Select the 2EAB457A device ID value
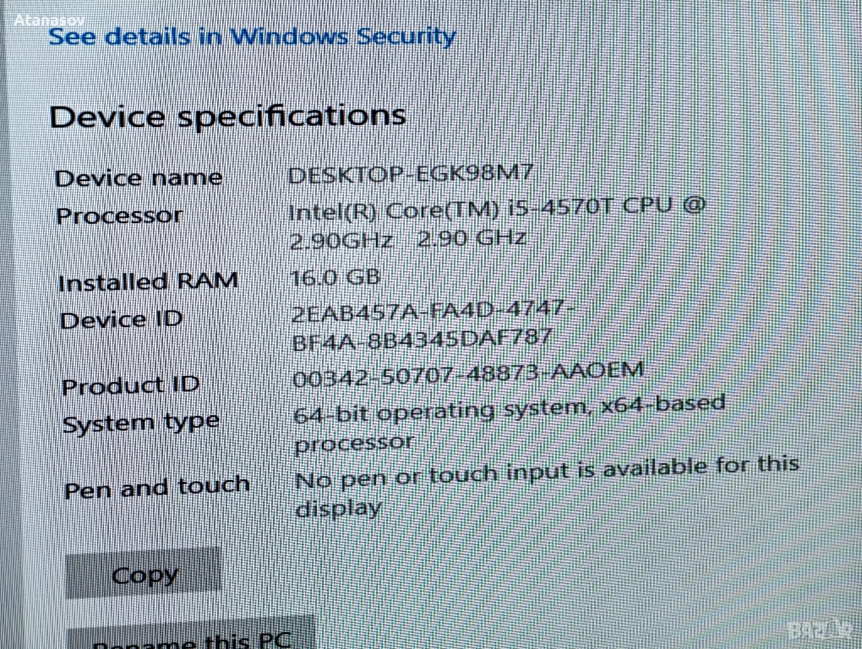862x649 pixels. 434,325
